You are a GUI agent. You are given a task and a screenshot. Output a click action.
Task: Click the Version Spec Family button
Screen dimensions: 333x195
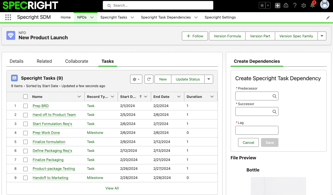[x=296, y=36]
